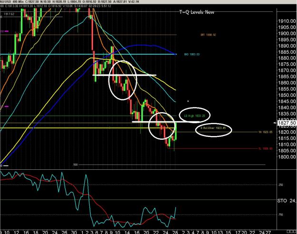
Task: Click the 1850.00 price axis label
Action: (287, 95)
